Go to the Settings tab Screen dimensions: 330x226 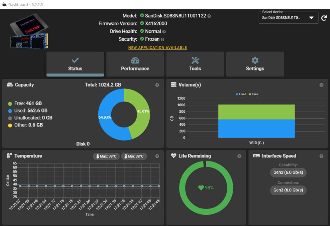click(255, 64)
